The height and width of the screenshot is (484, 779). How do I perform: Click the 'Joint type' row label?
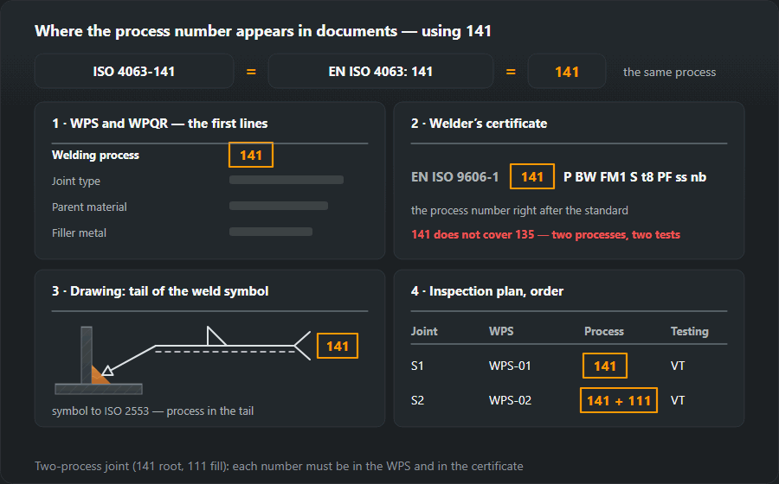[76, 181]
